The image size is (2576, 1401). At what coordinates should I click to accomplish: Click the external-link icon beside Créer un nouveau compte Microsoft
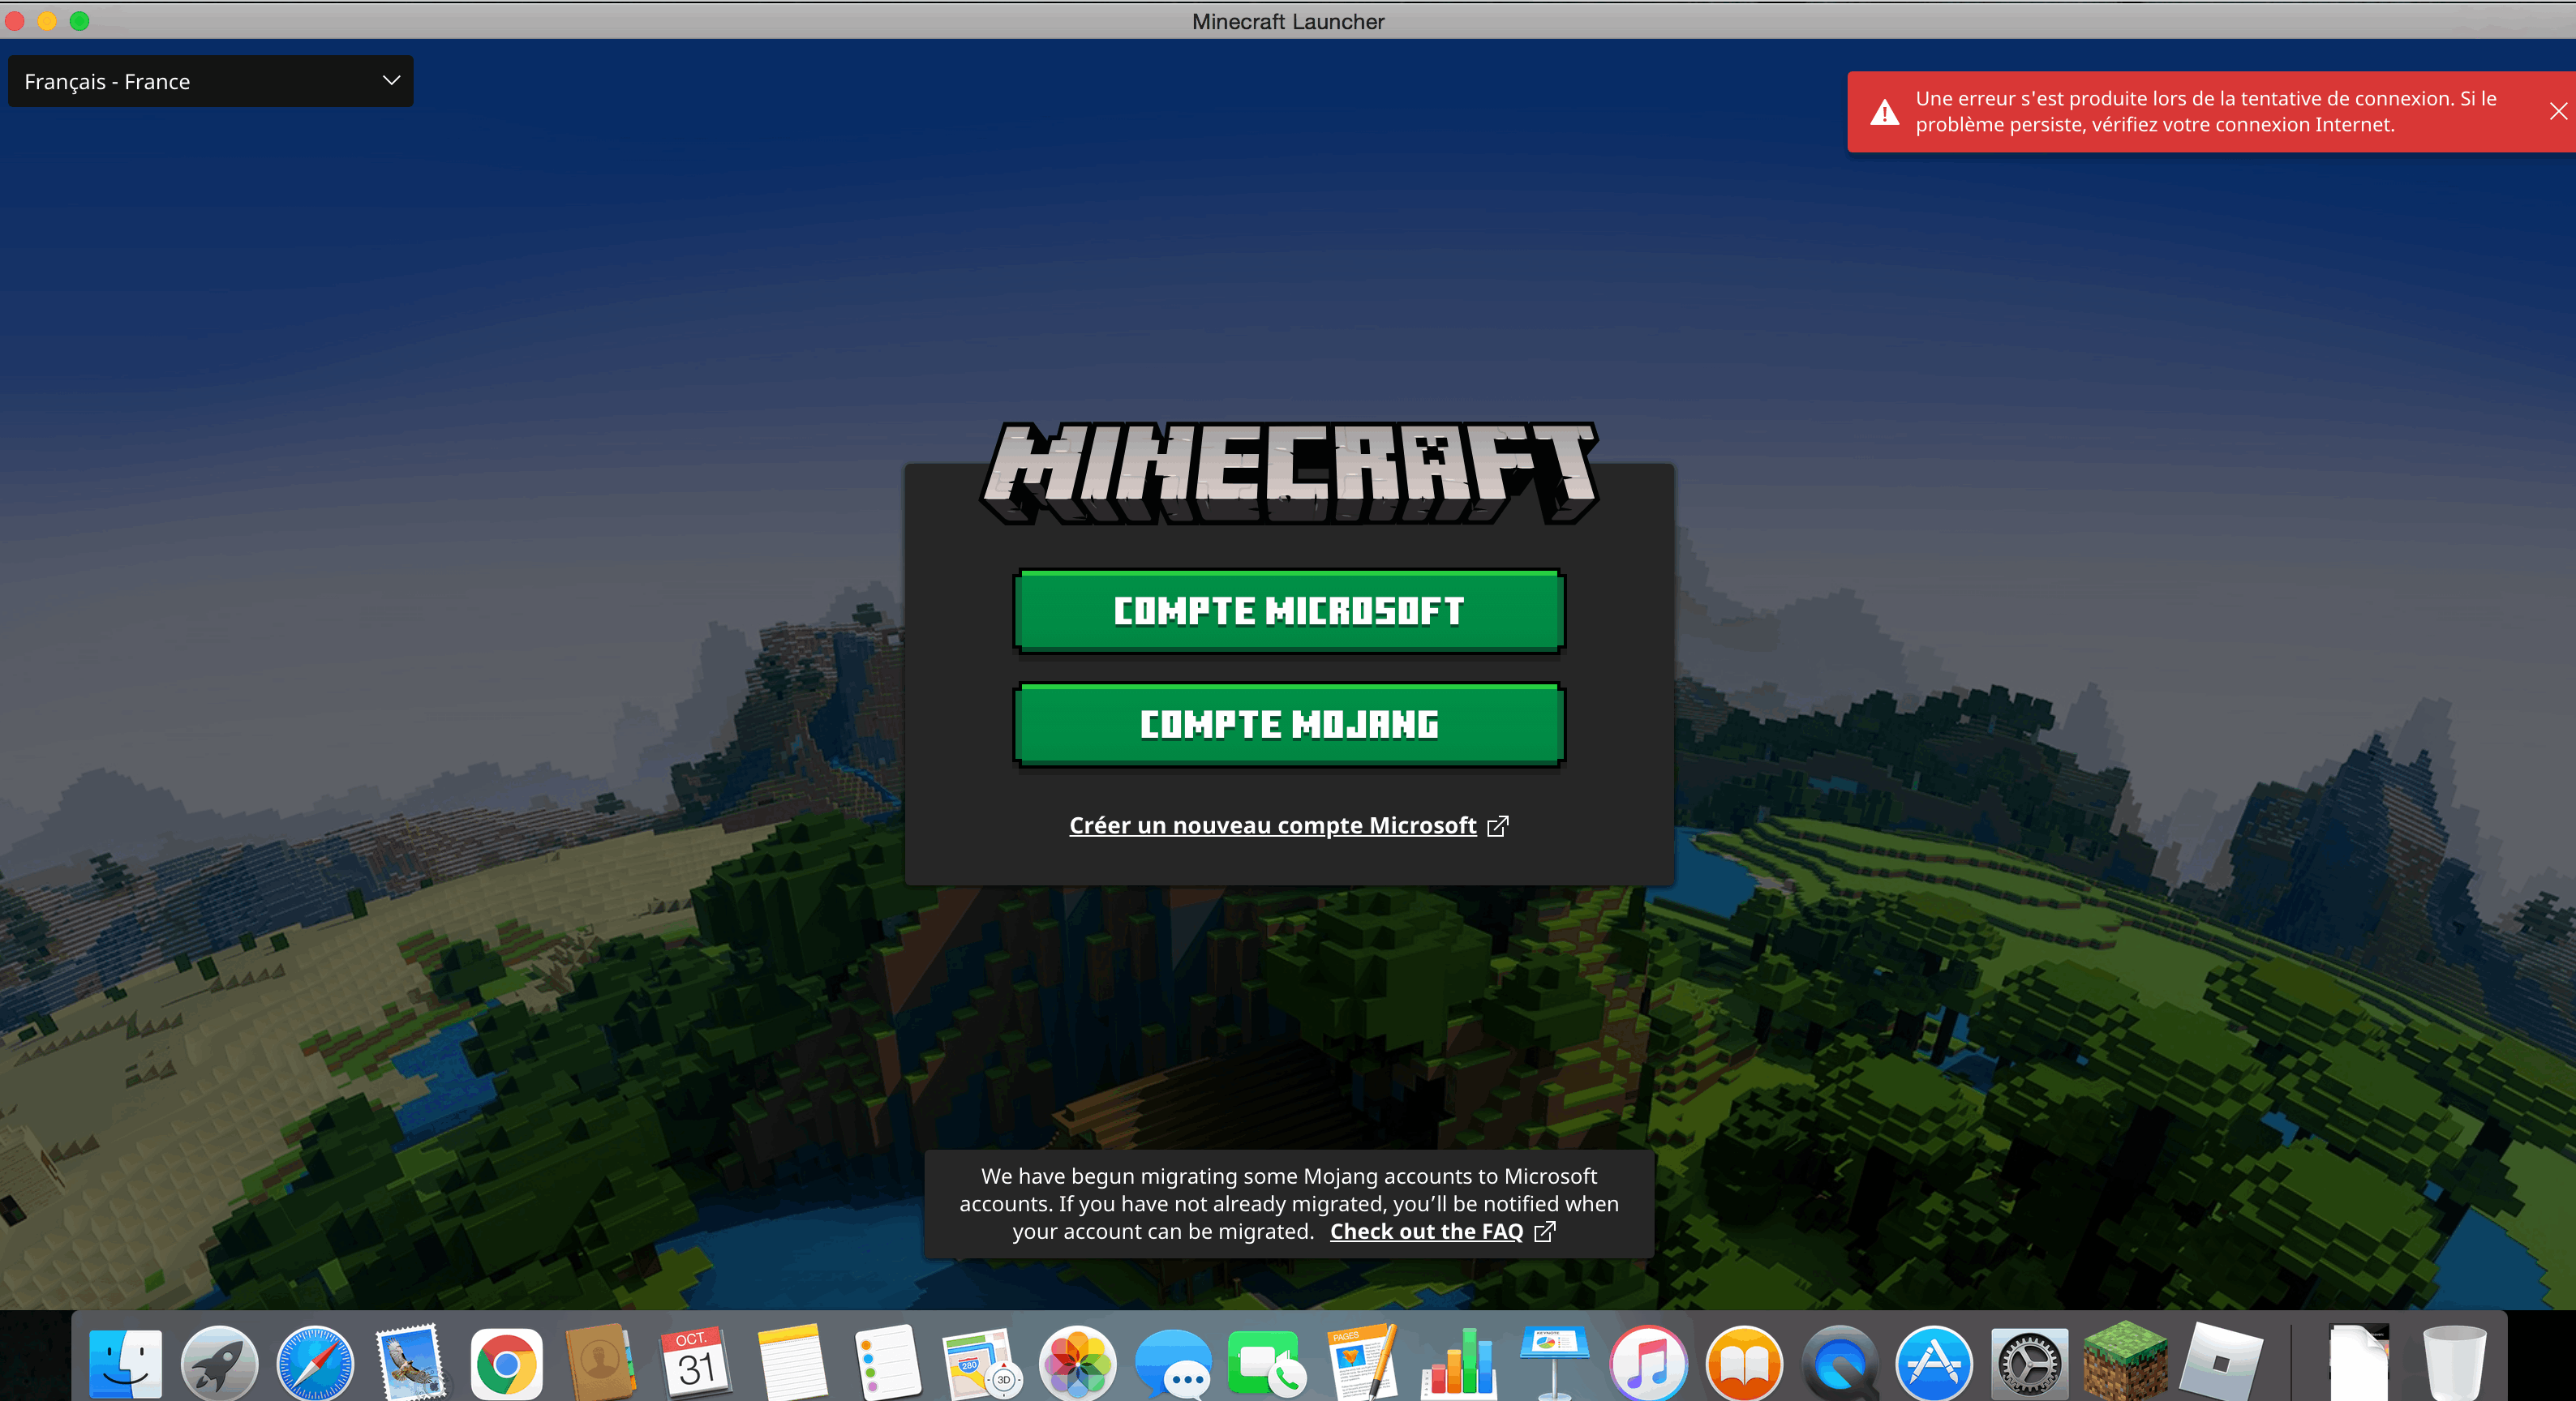(1497, 826)
